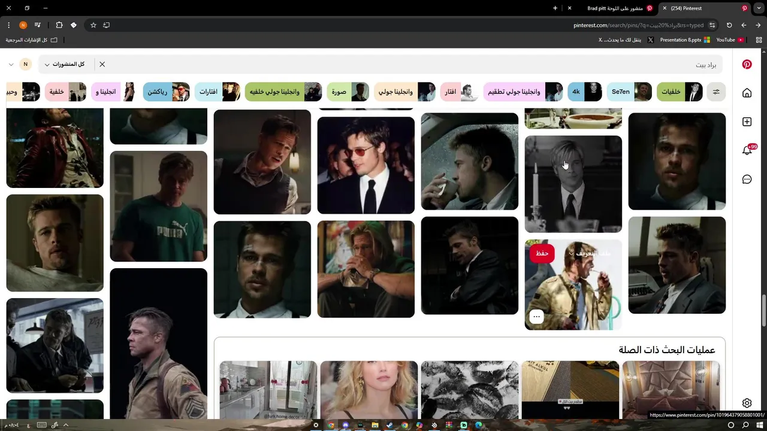Open Steam from the taskbar

pyautogui.click(x=390, y=425)
